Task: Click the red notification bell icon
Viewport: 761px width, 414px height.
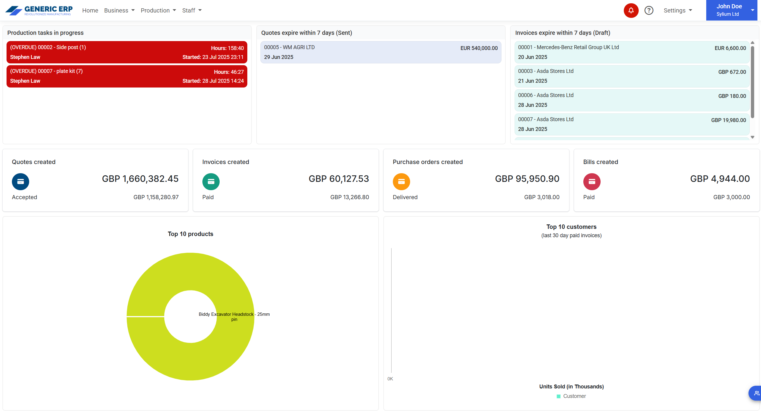Action: (x=631, y=11)
